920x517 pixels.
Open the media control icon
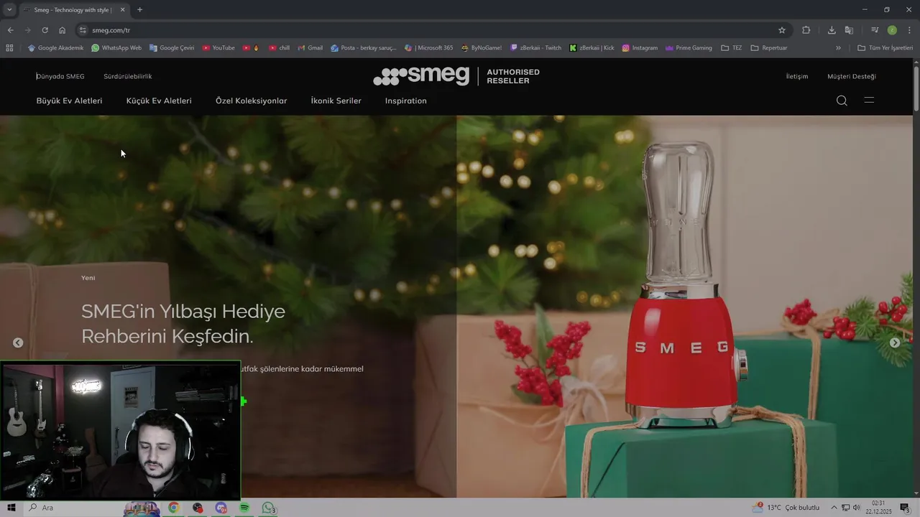click(875, 30)
